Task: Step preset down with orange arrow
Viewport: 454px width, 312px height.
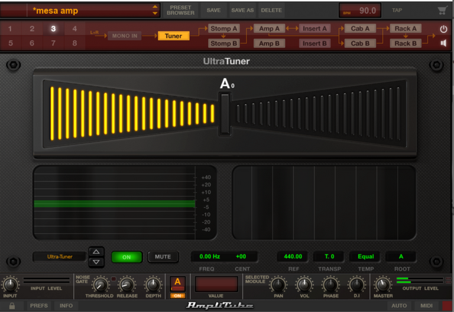Action: click(x=155, y=14)
